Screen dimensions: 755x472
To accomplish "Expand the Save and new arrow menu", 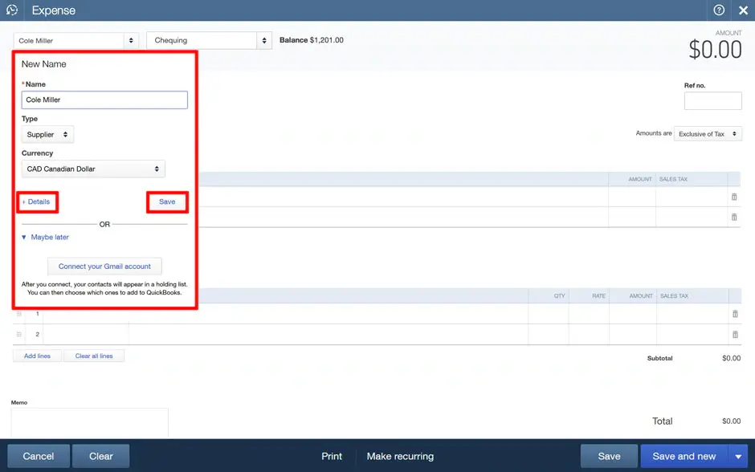I will pyautogui.click(x=738, y=456).
